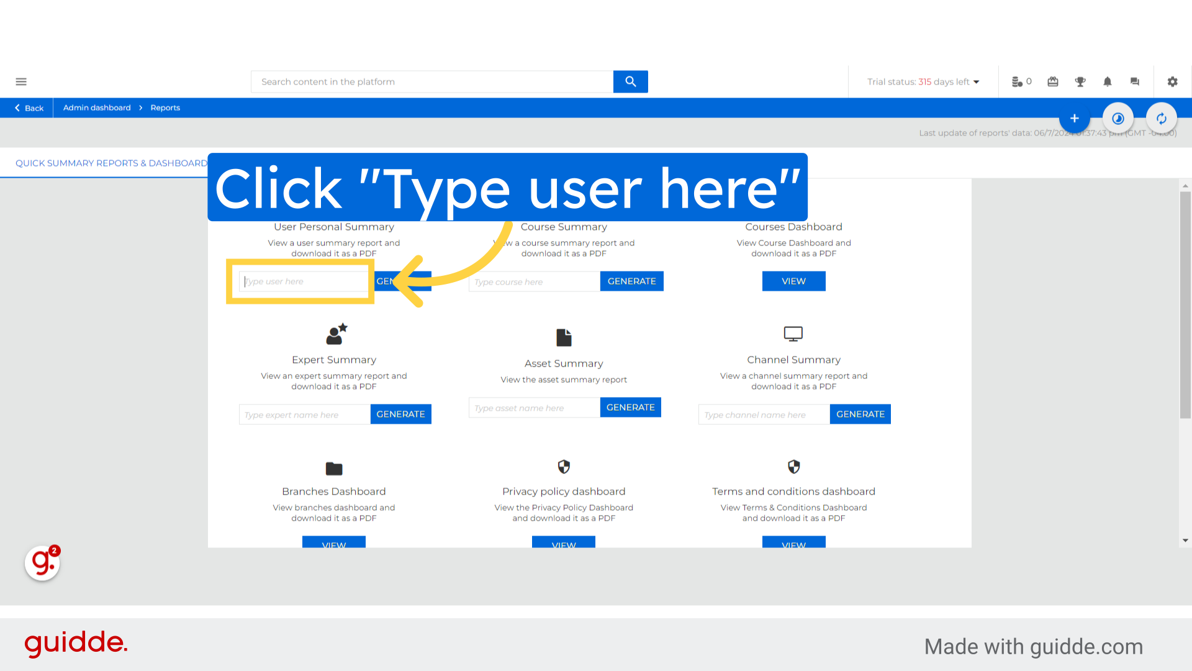The image size is (1192, 671).
Task: Open the rewards gift icon
Action: pos(1052,81)
